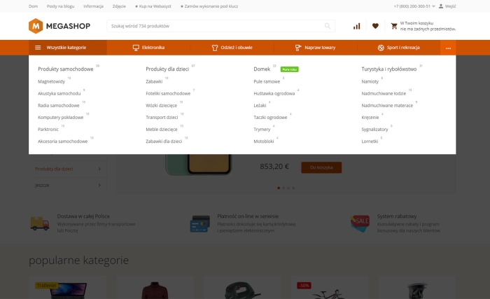The height and width of the screenshot is (299, 490).
Task: Click the hamburger icon of Wszystkie kategorie
Action: click(x=38, y=48)
